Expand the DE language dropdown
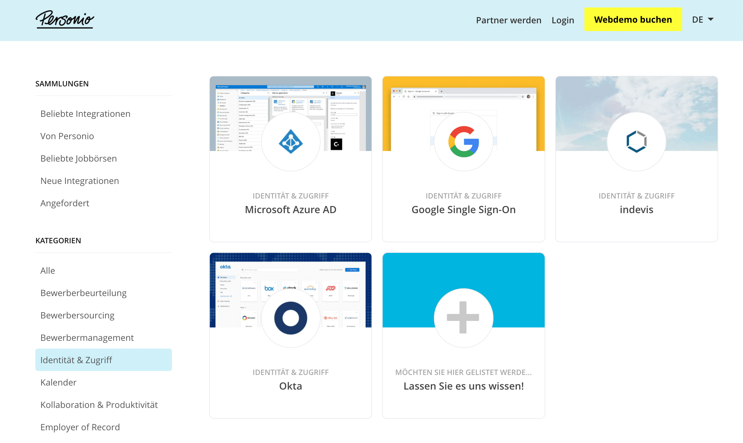The height and width of the screenshot is (443, 743). point(703,20)
